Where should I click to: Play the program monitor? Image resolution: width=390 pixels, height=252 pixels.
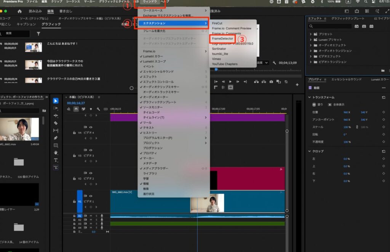click(x=230, y=82)
